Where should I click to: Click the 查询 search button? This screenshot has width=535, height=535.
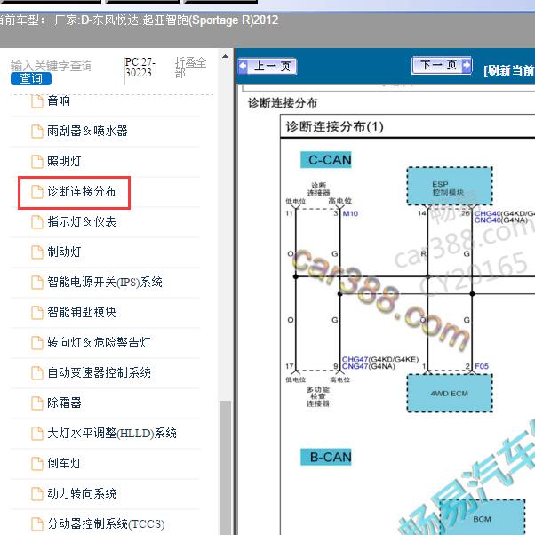pos(31,78)
